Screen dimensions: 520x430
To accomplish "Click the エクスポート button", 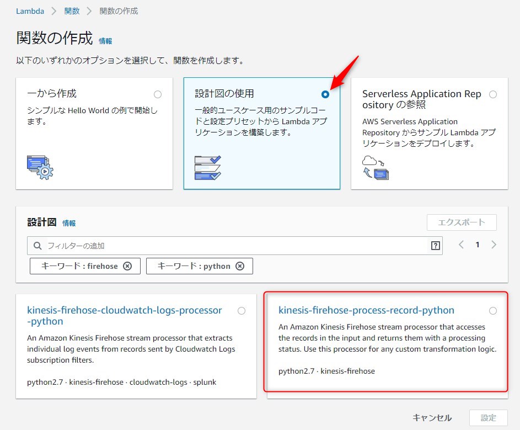I will coord(462,222).
